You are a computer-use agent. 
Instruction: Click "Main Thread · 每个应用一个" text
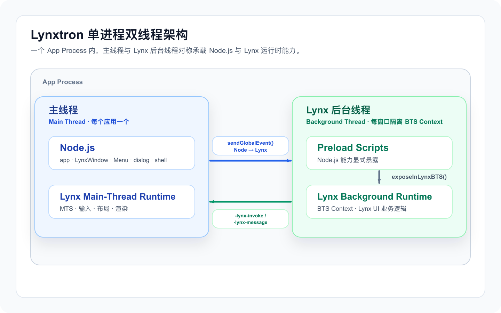[89, 122]
